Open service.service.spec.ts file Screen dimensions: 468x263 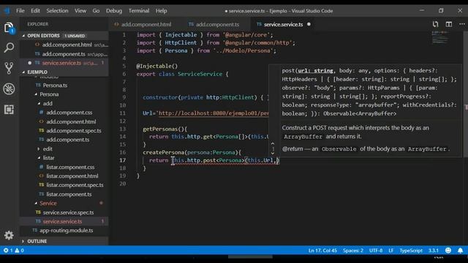[68, 213]
